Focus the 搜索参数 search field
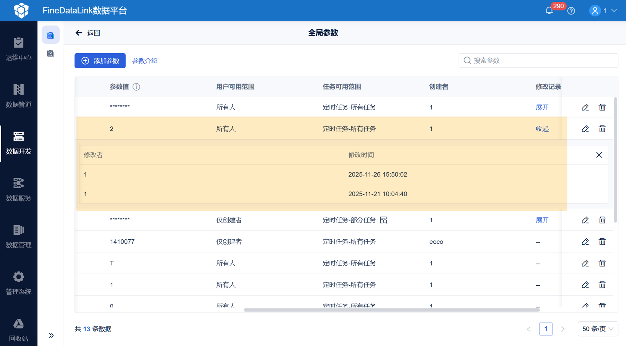Screen dimensions: 626x346 pyautogui.click(x=538, y=60)
